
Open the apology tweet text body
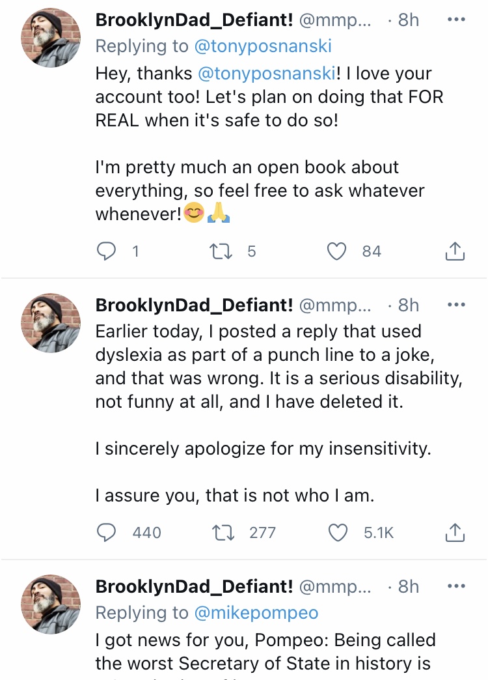coord(278,414)
